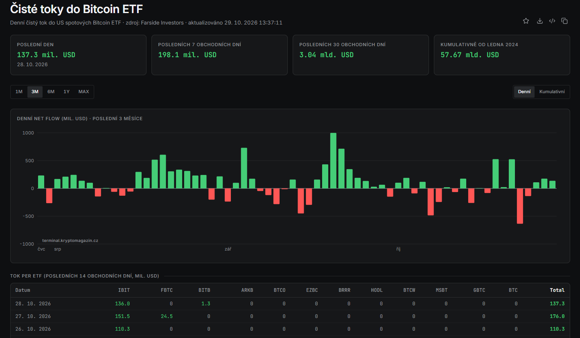
Task: Click the IBIT column header
Action: tap(124, 290)
